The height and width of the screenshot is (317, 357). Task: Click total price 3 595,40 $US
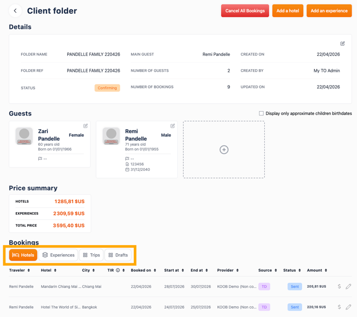[x=69, y=226]
